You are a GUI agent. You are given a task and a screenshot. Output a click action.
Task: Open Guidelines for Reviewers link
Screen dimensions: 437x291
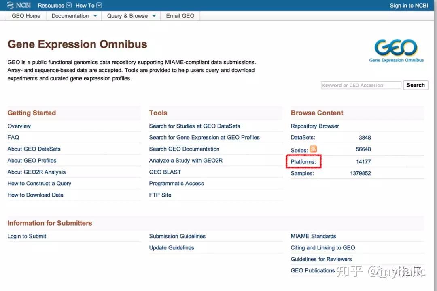321,259
